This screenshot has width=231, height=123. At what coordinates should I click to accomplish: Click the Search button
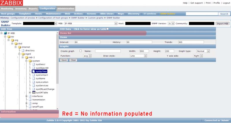tap(224, 14)
